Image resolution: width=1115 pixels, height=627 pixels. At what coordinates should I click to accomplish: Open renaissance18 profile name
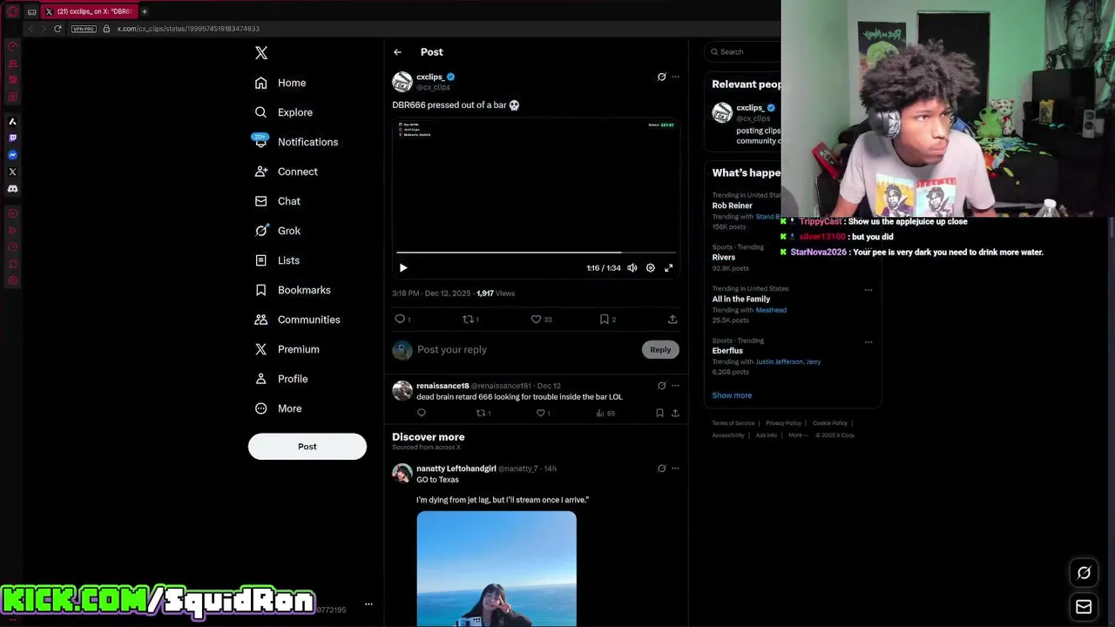(443, 386)
